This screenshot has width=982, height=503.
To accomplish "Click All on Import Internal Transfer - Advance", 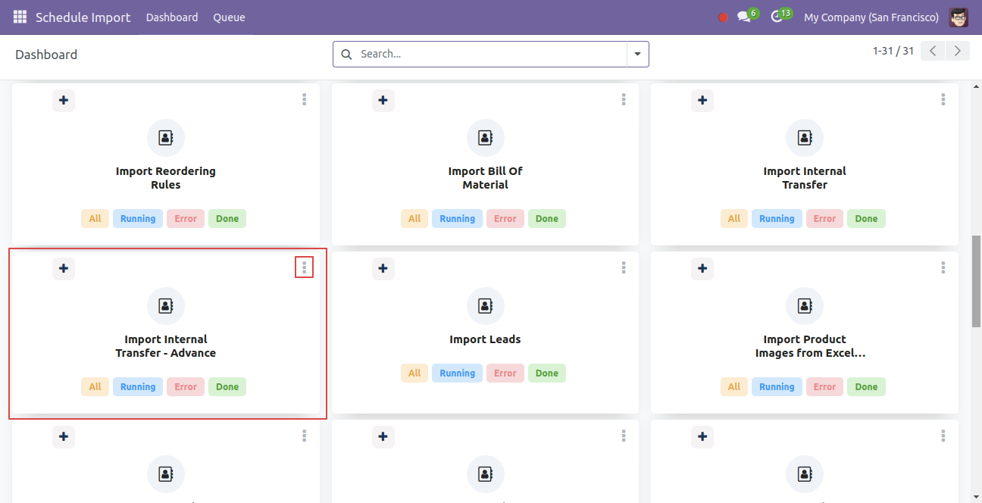I will [x=95, y=387].
